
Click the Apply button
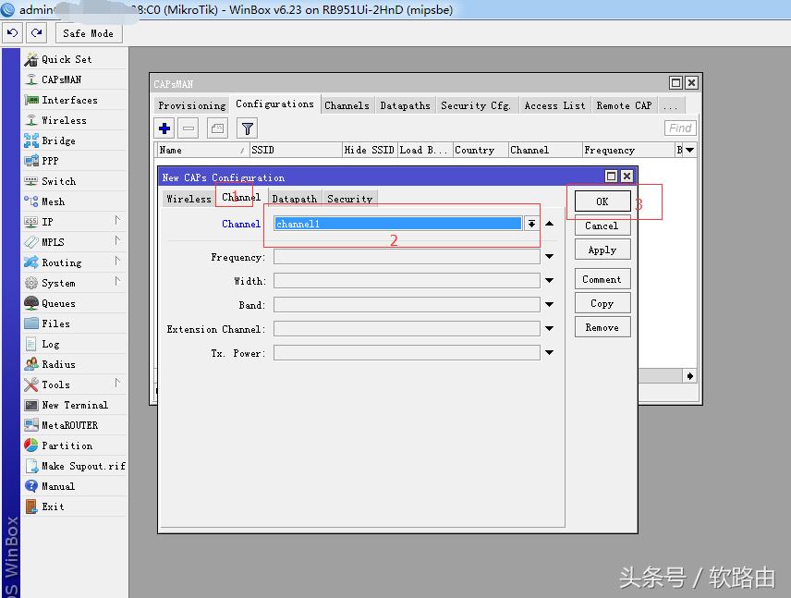click(x=602, y=250)
